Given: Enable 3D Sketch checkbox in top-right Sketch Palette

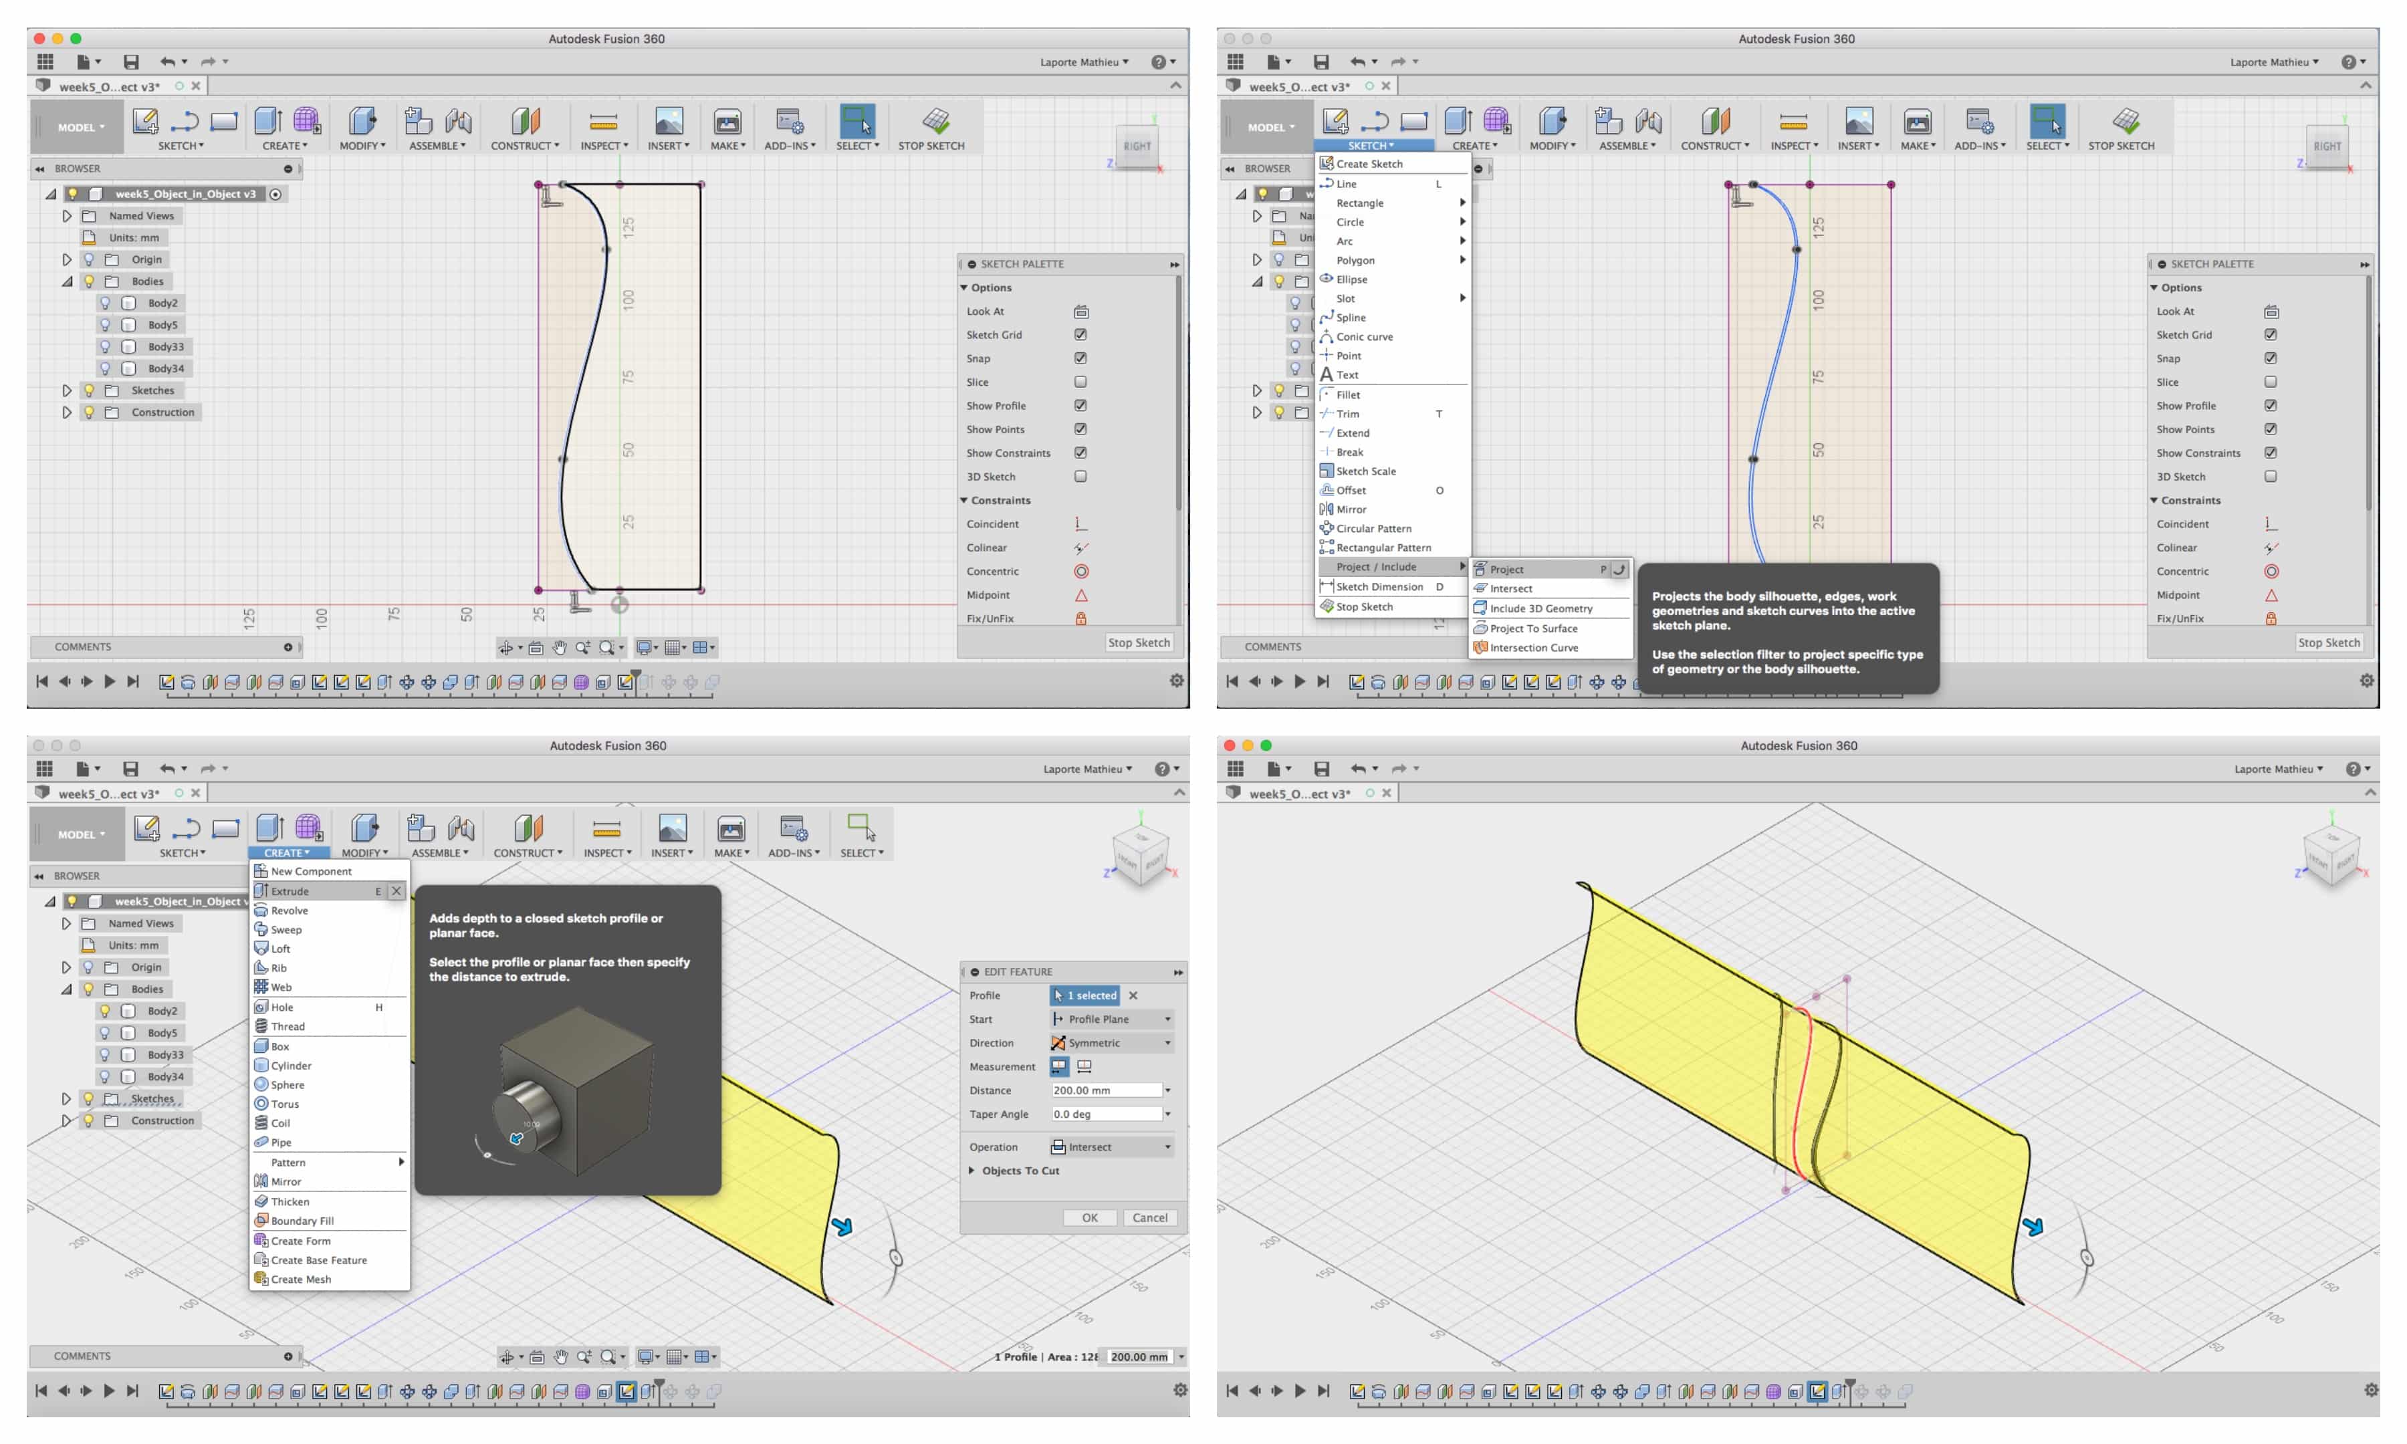Looking at the screenshot, I should tap(2271, 477).
